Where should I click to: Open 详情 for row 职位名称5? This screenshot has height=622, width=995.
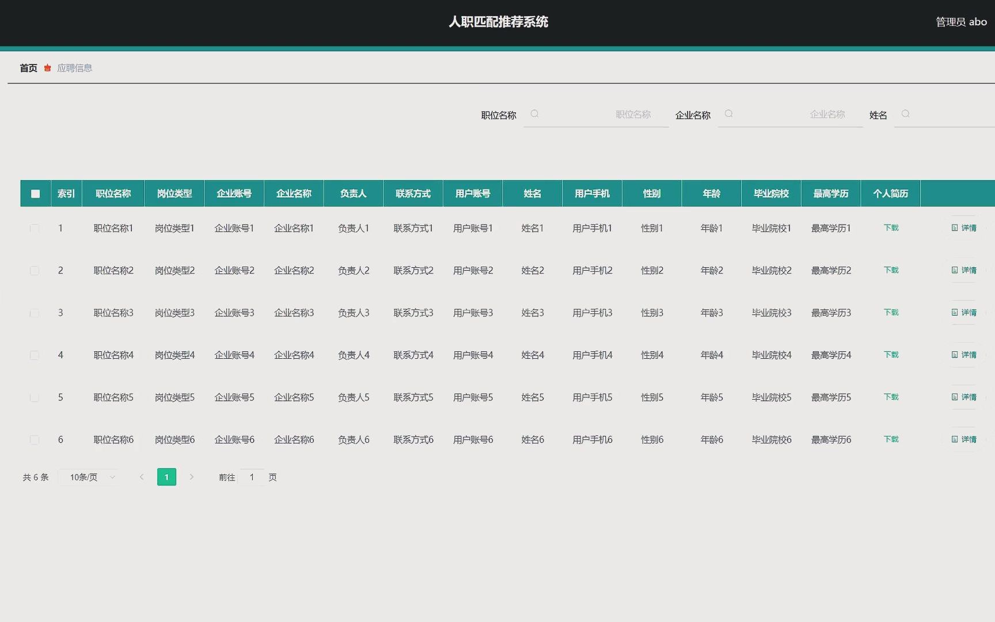click(964, 397)
